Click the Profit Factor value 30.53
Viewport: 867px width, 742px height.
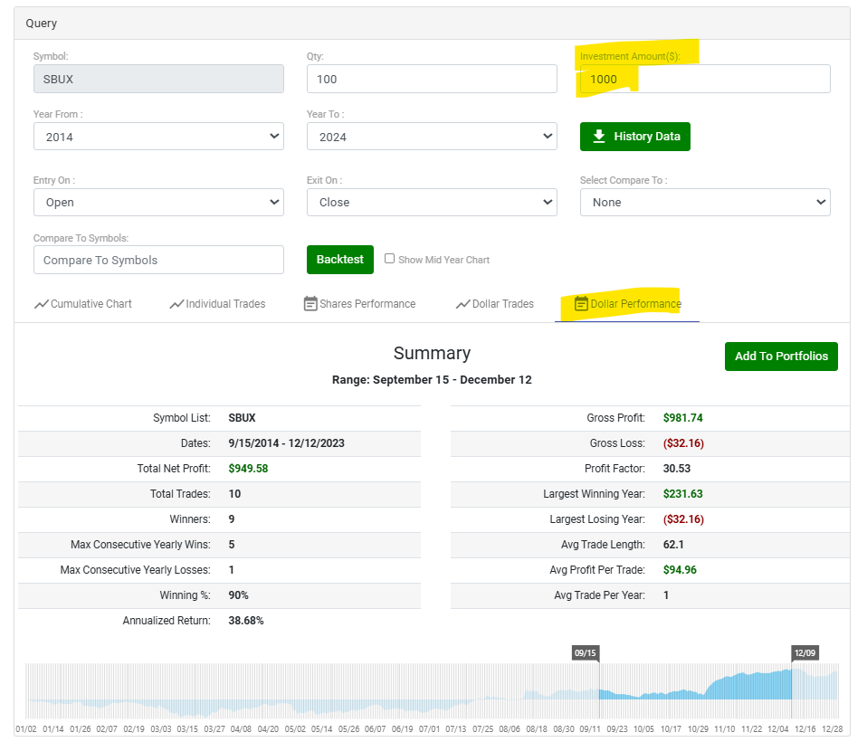coord(677,469)
